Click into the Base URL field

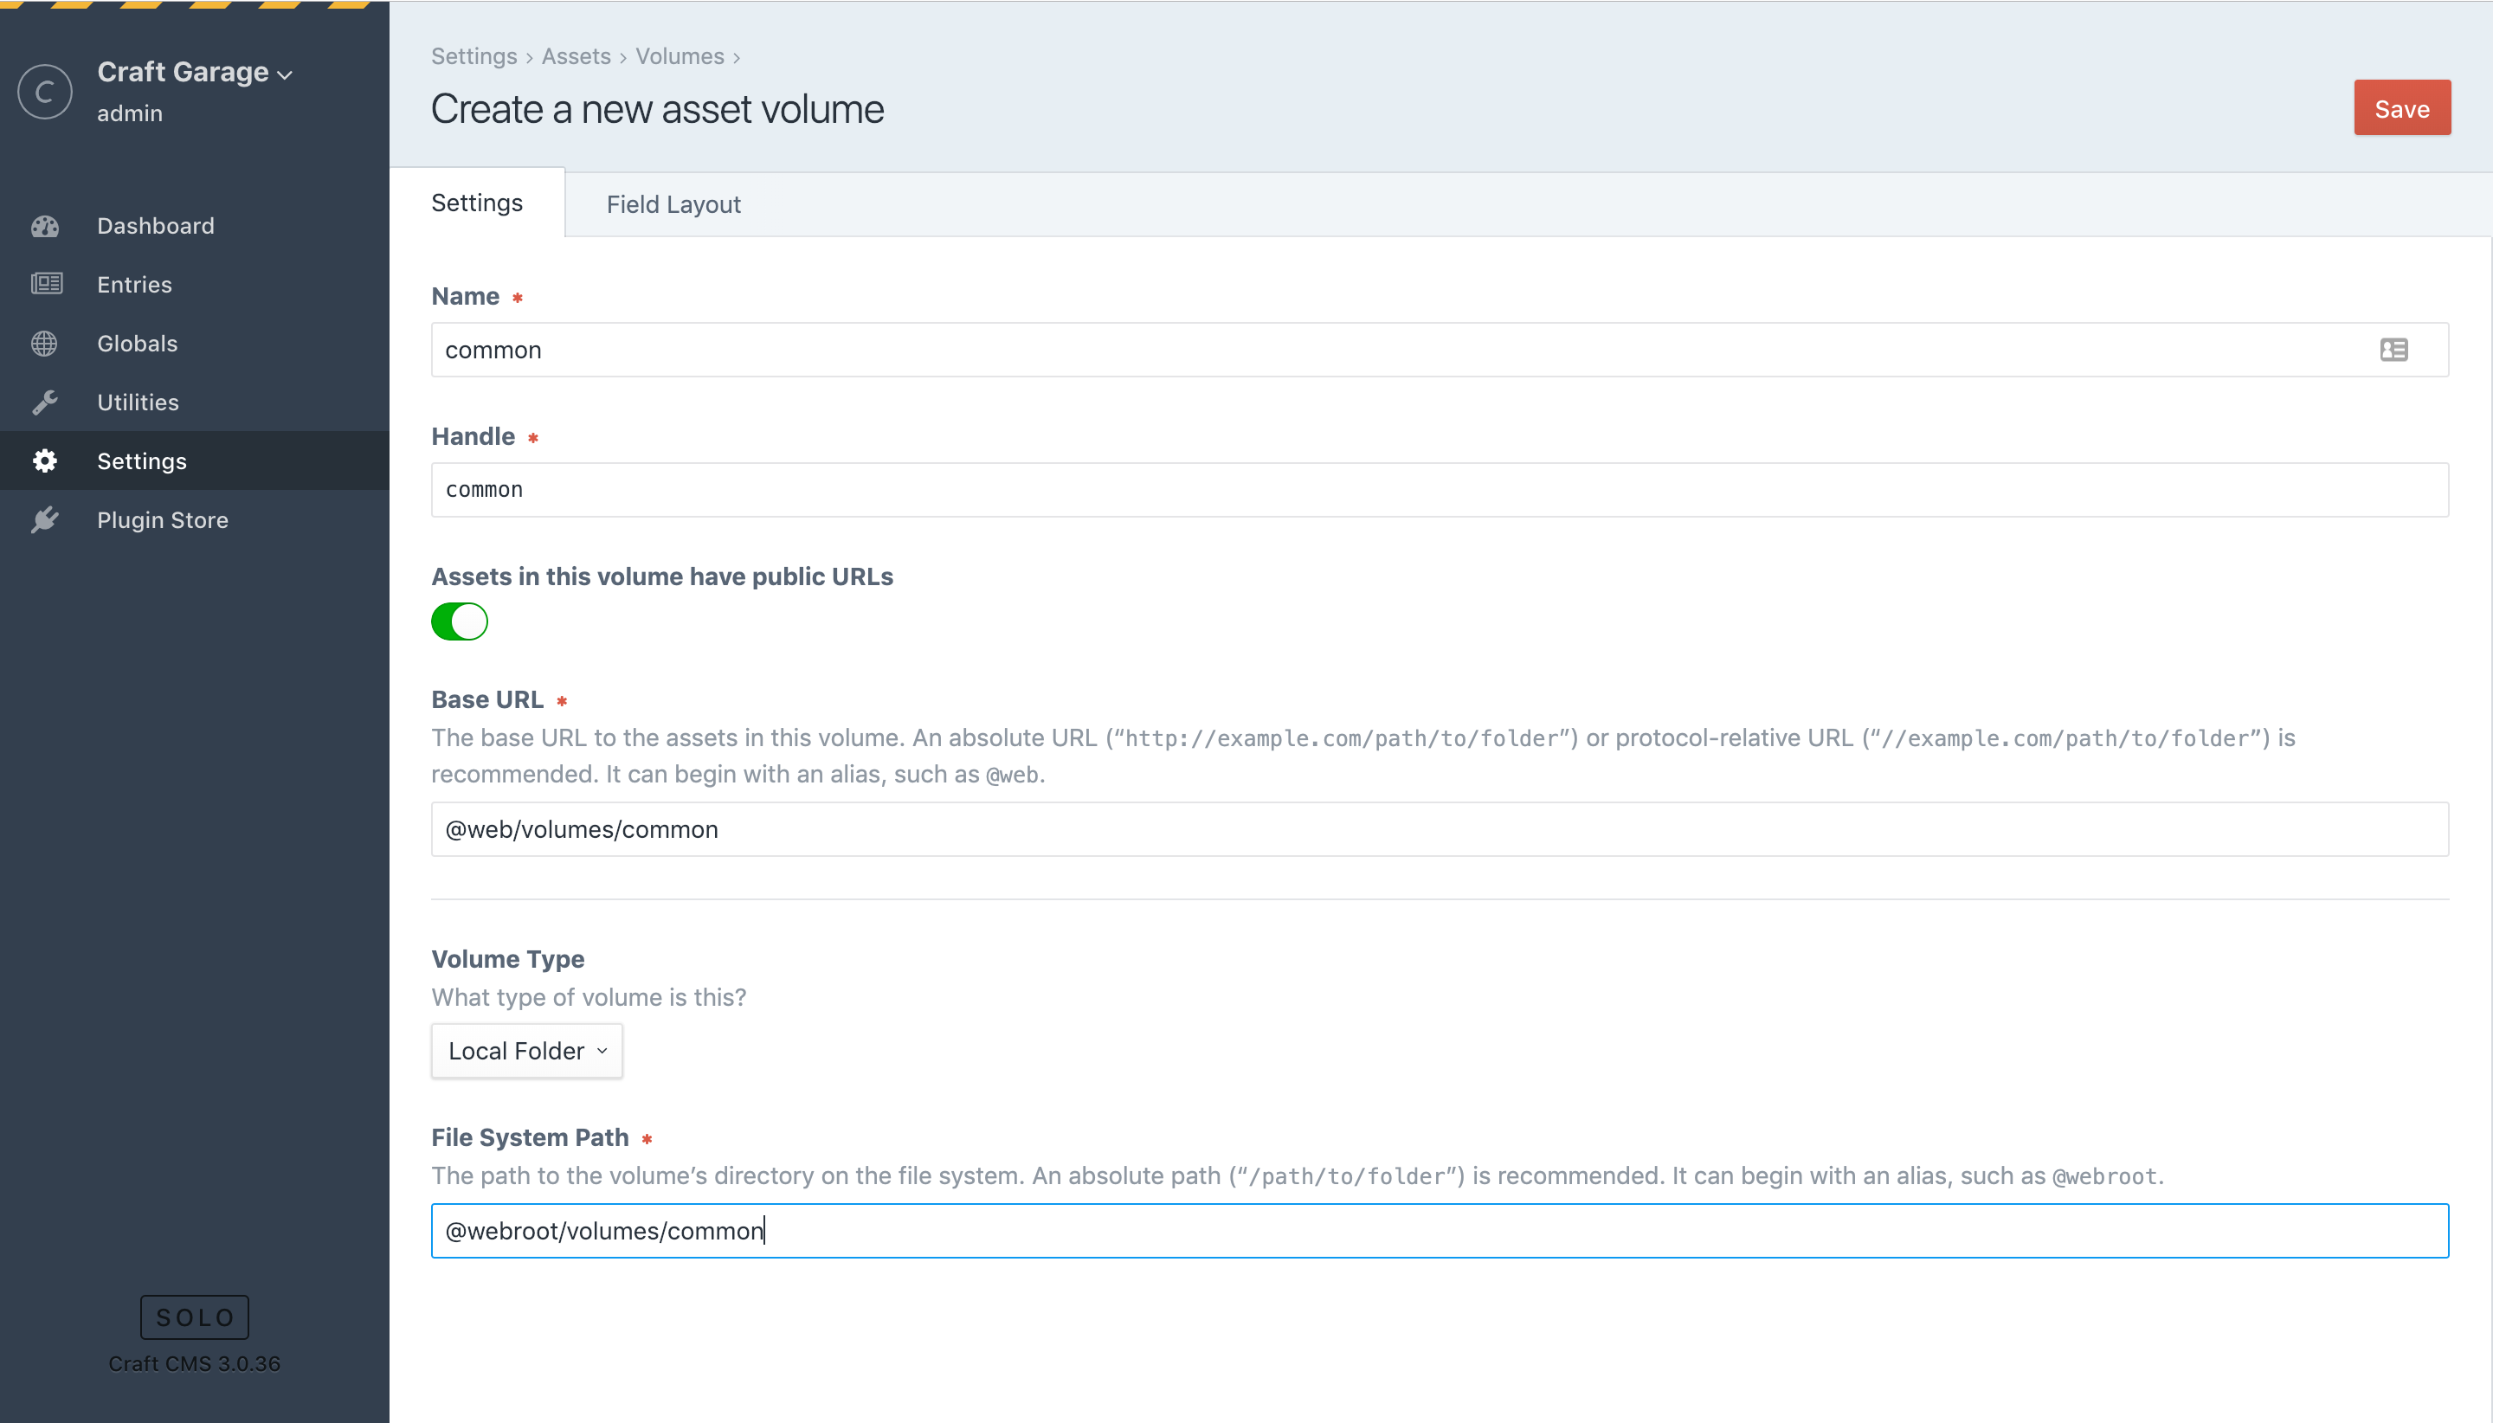1440,830
